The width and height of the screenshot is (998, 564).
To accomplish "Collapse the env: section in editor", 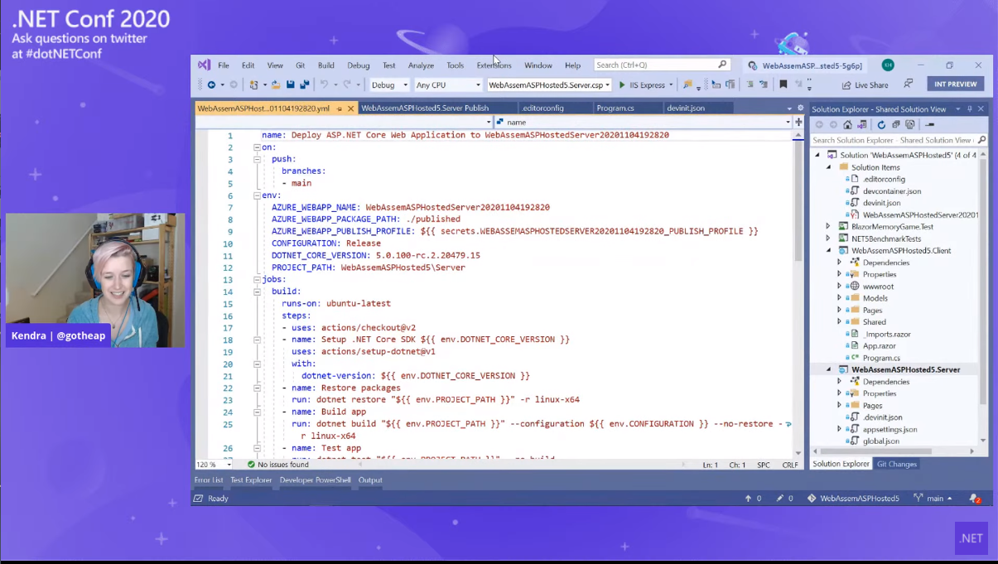I will 257,195.
